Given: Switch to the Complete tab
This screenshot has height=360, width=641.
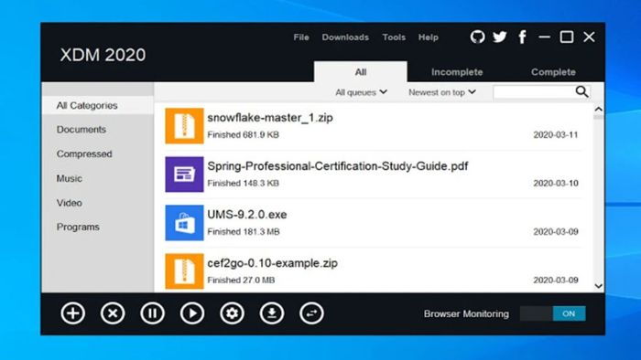Looking at the screenshot, I should (x=553, y=72).
